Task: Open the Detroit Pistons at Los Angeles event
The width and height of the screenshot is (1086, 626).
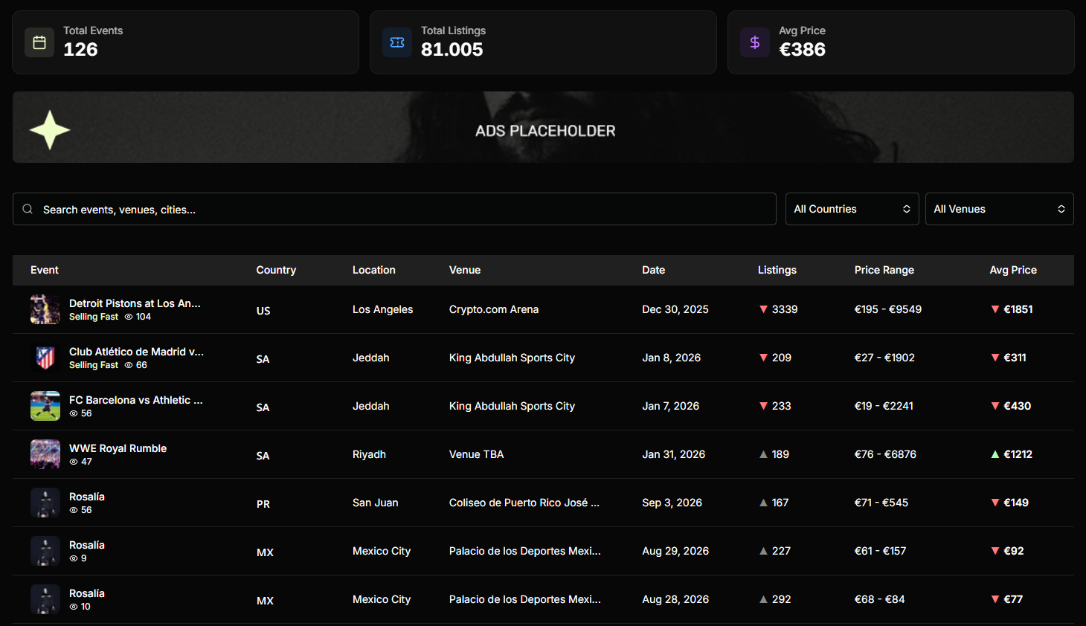Action: (135, 303)
